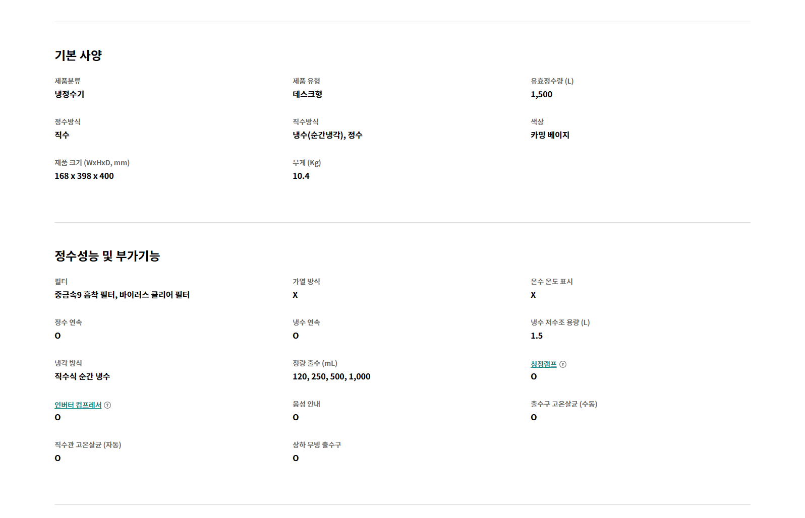Click the 직수관 고온살균 (자동) label
This screenshot has height=518, width=805.
(x=88, y=445)
